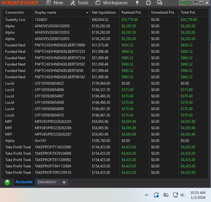Image resolution: width=211 pixels, height=202 pixels.
Task: Select account TAKEPROFIT941133884
Action: pyautogui.click(x=53, y=166)
